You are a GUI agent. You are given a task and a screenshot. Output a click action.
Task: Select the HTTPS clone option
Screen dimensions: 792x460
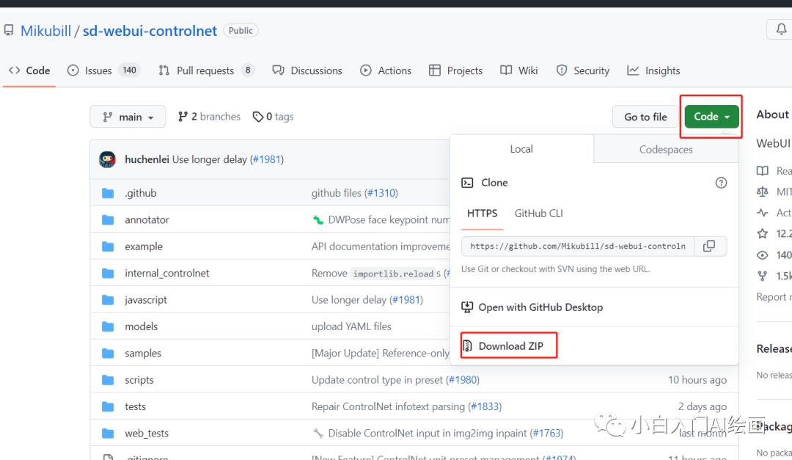483,213
